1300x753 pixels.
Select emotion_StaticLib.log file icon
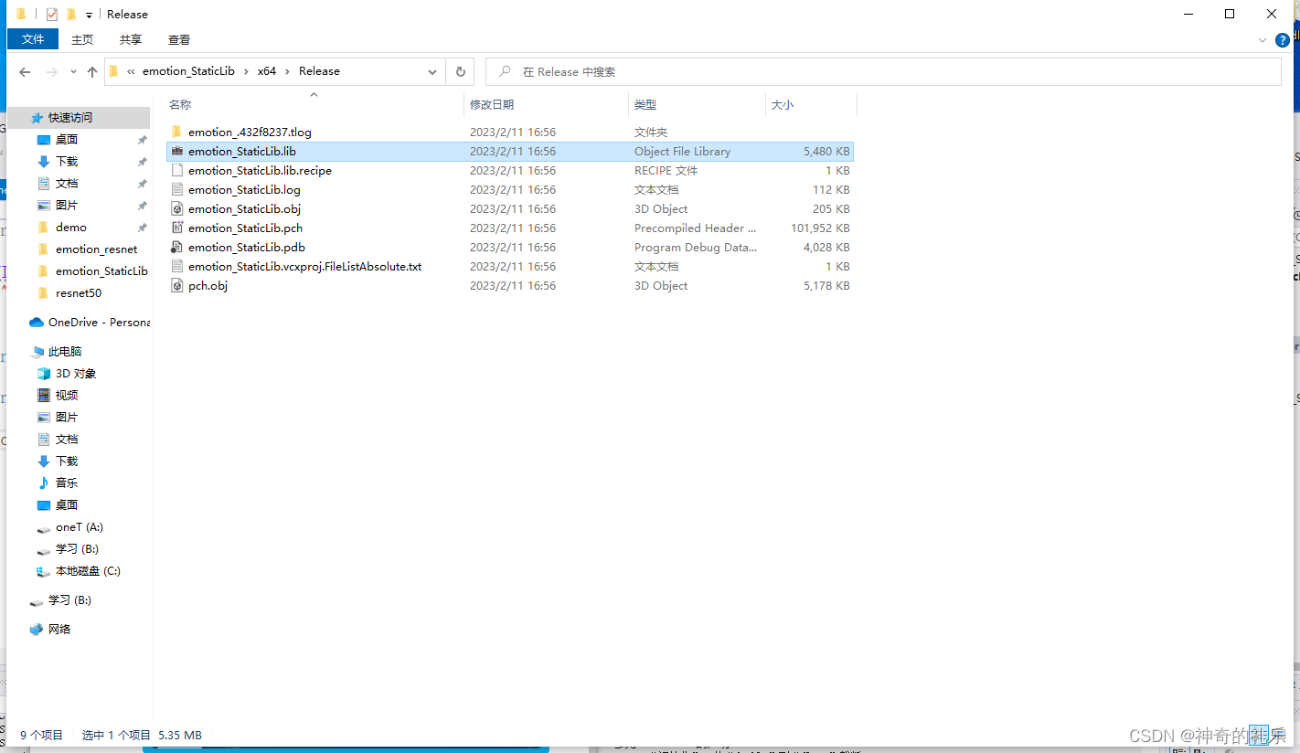(x=177, y=189)
